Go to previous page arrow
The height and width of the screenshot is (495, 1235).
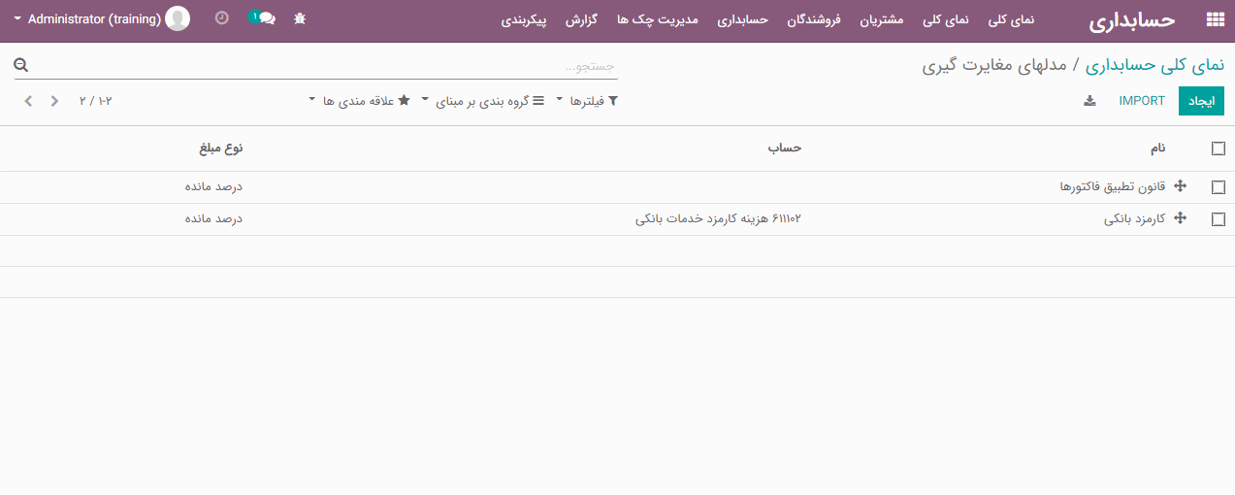54,101
